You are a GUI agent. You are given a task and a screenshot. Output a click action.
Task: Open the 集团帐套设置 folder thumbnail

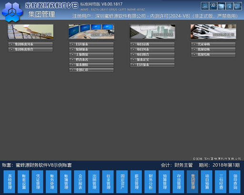(30, 31)
